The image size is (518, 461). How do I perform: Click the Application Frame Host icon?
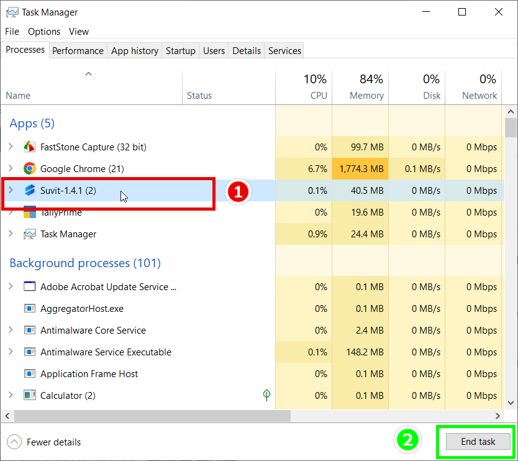29,374
